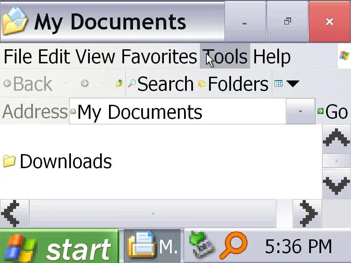
Task: Click the Start button
Action: [x=59, y=246]
